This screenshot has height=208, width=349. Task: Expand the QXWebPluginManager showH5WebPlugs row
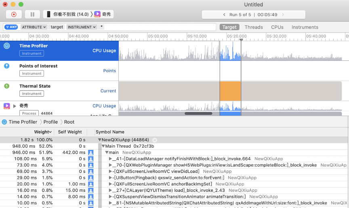pyautogui.click(x=110, y=165)
